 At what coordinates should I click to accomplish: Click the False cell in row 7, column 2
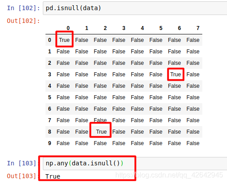(100, 120)
